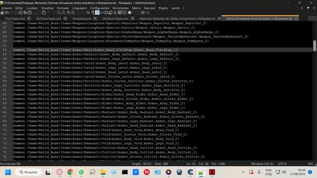Open the document map icon
Image resolution: width=317 pixels, height=178 pixels.
pyautogui.click(x=106, y=12)
